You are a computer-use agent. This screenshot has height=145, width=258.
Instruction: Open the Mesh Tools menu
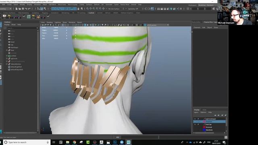(x=62, y=4)
